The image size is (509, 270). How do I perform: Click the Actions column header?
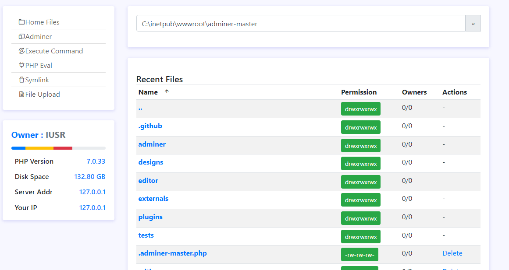pyautogui.click(x=455, y=92)
